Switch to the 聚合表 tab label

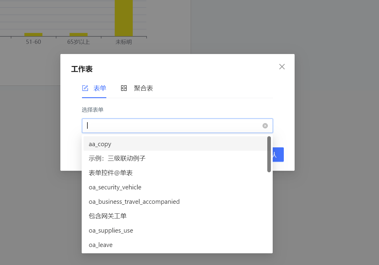coord(144,88)
